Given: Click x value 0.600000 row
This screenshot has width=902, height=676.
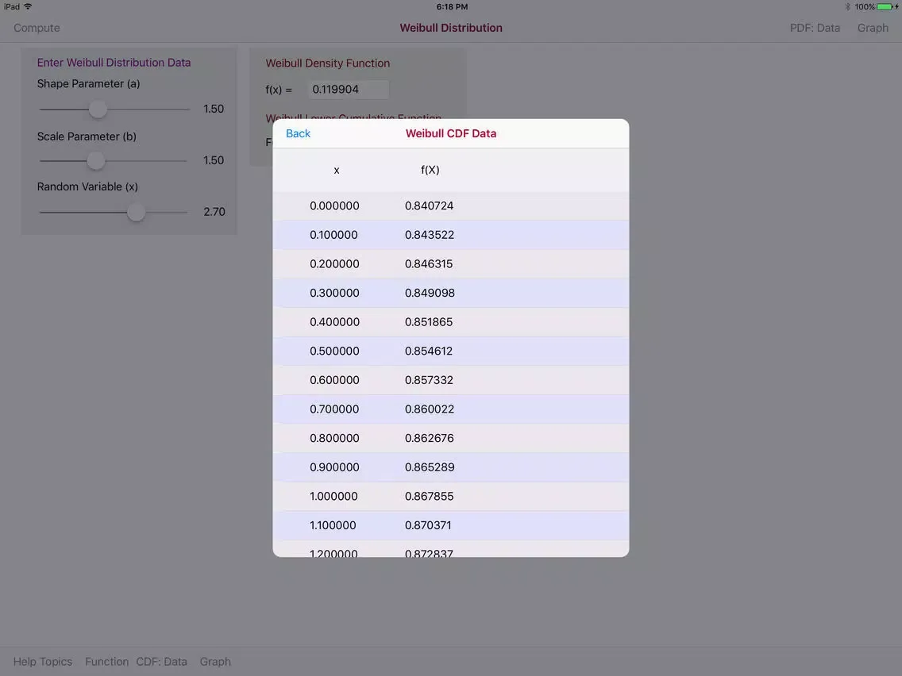Looking at the screenshot, I should (x=450, y=380).
